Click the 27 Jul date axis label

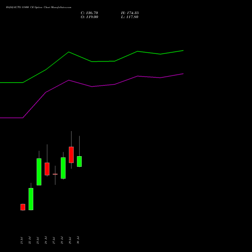coord(54,240)
